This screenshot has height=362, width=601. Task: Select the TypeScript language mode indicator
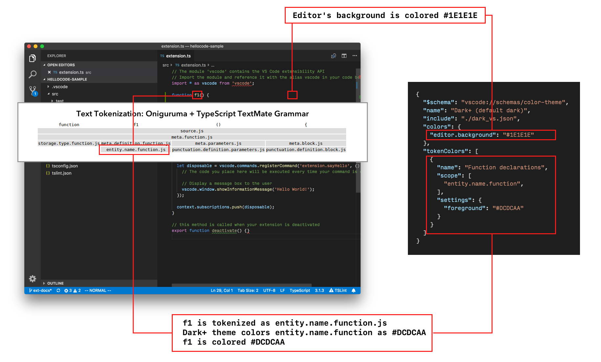click(x=300, y=290)
